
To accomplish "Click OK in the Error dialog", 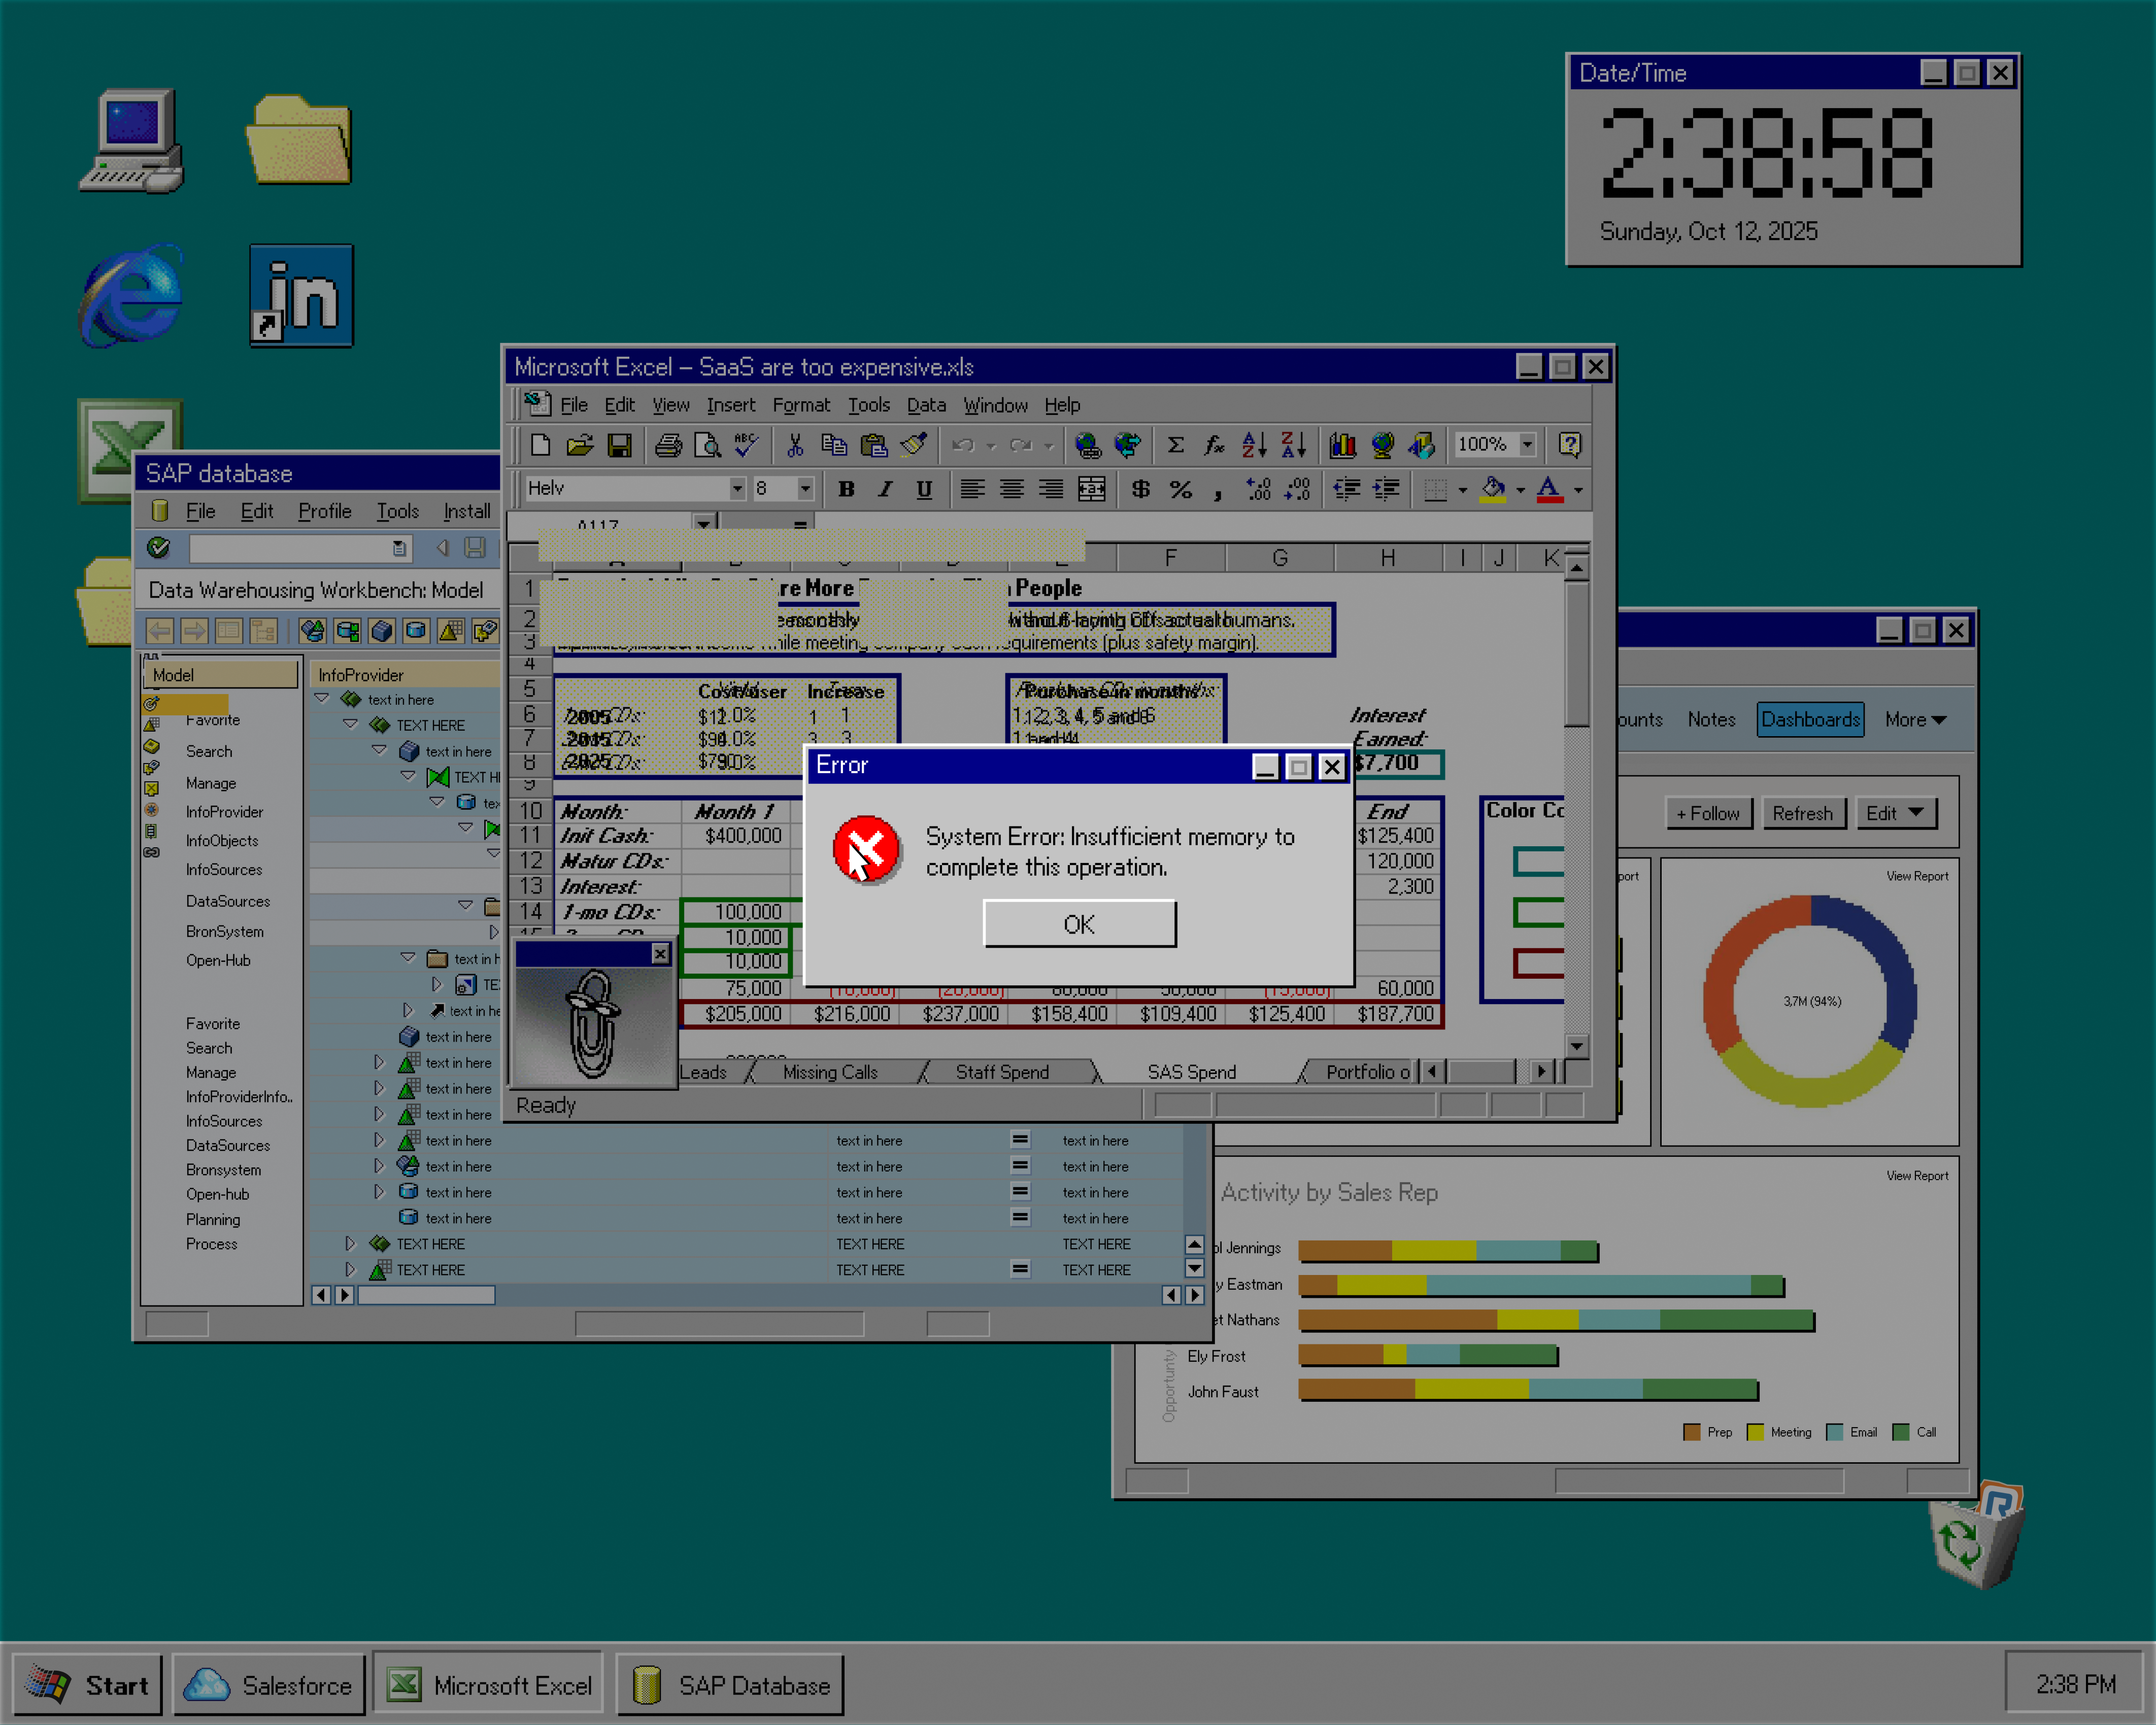I will [x=1079, y=924].
